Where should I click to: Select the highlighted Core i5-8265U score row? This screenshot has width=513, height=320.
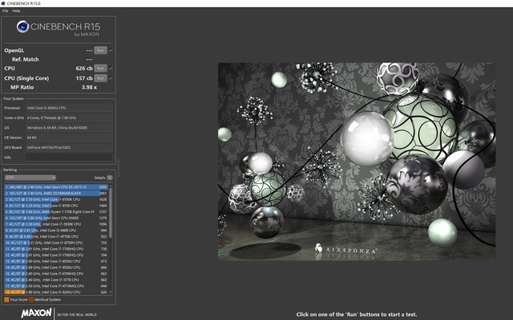pyautogui.click(x=56, y=292)
